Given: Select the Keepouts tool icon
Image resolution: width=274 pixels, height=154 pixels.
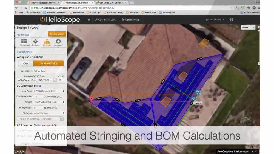Looking at the screenshot, I should (x=35, y=42).
